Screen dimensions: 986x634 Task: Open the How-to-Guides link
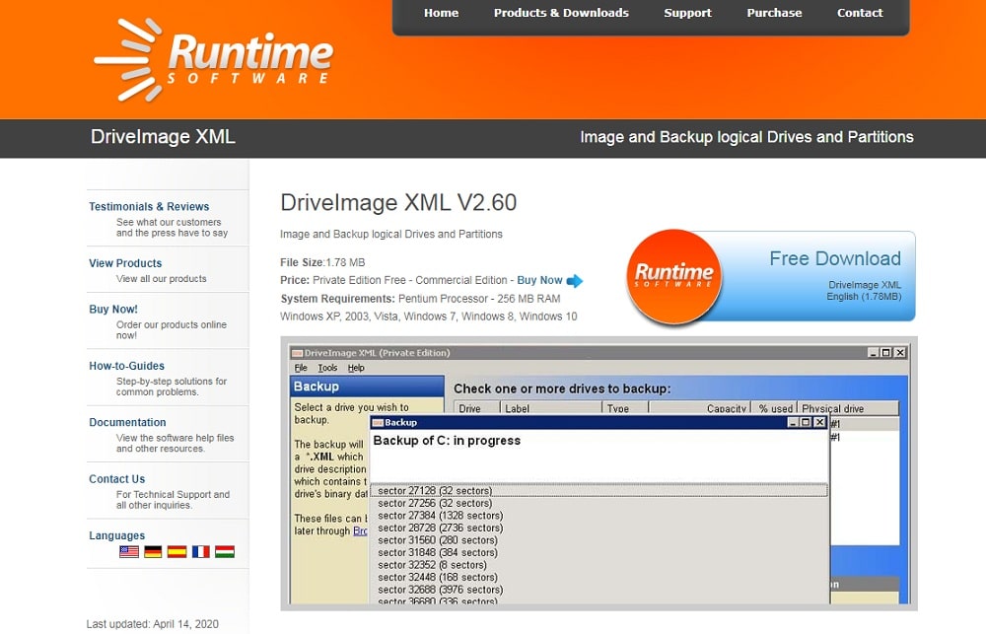point(126,366)
